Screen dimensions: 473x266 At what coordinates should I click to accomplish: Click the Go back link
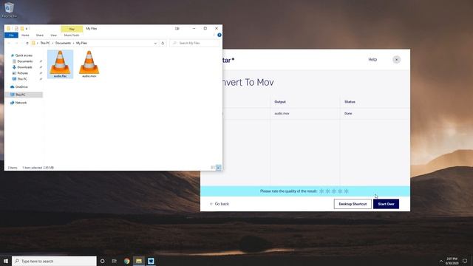coord(220,204)
